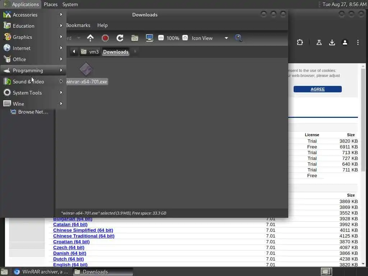The height and width of the screenshot is (276, 368).
Task: Open browser extensions puzzle icon
Action: [300, 42]
